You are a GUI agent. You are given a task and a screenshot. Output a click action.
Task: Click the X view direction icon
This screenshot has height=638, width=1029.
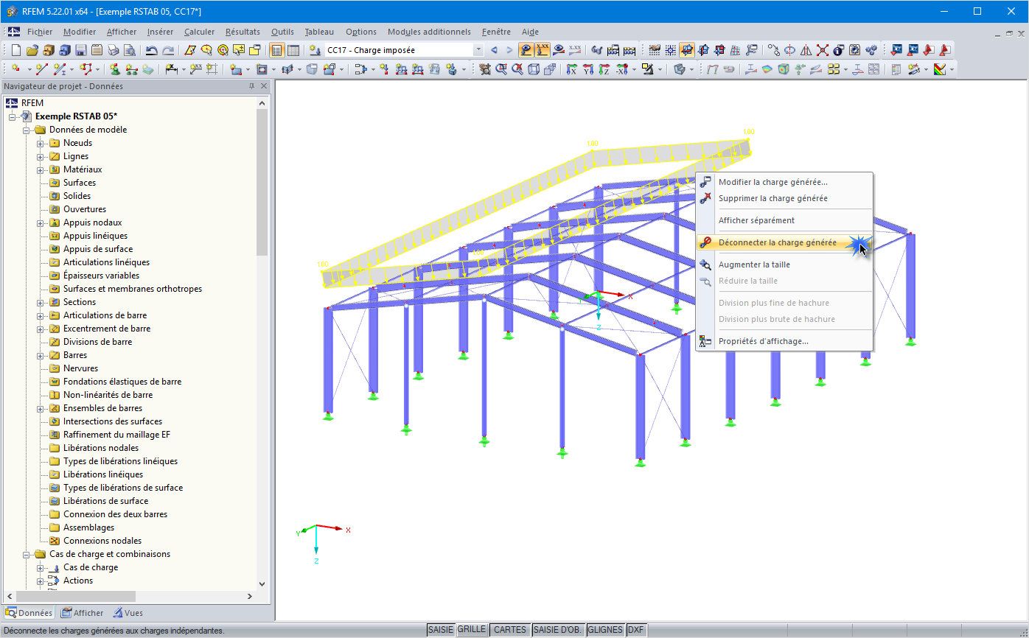572,69
